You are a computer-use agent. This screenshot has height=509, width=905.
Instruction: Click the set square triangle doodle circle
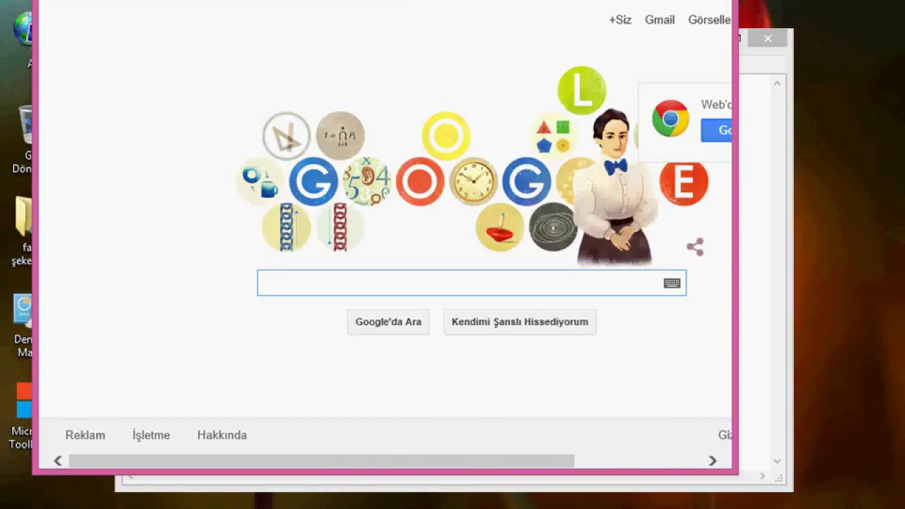click(x=286, y=136)
